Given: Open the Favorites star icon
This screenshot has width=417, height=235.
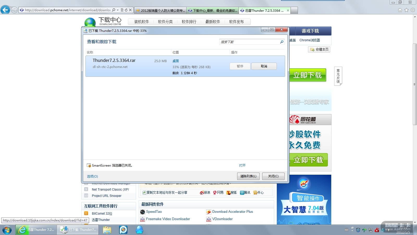Looking at the screenshot, I should [406, 10].
